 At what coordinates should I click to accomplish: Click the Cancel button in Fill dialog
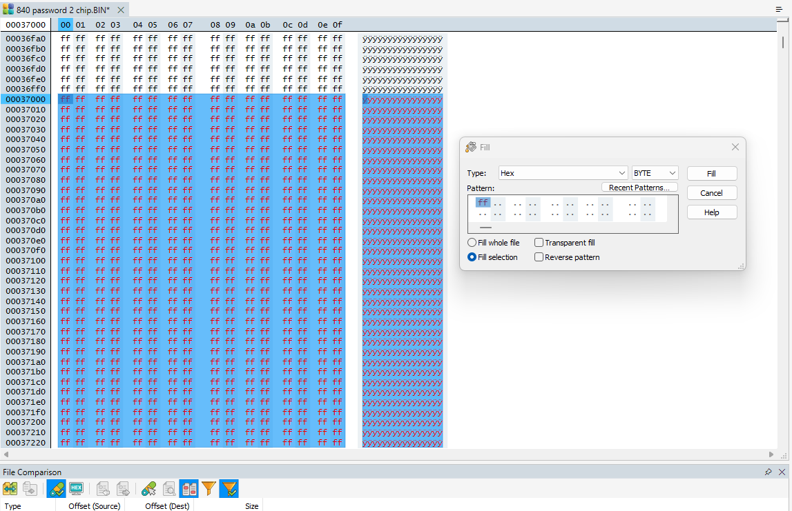pos(712,193)
